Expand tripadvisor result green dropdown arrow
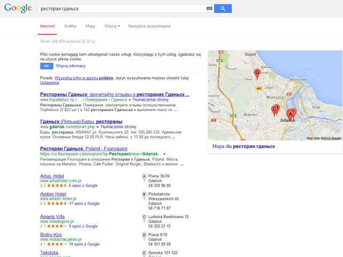 (130, 100)
